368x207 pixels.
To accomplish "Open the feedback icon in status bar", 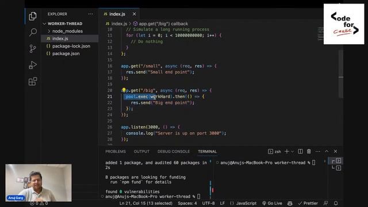I will [x=326, y=203].
